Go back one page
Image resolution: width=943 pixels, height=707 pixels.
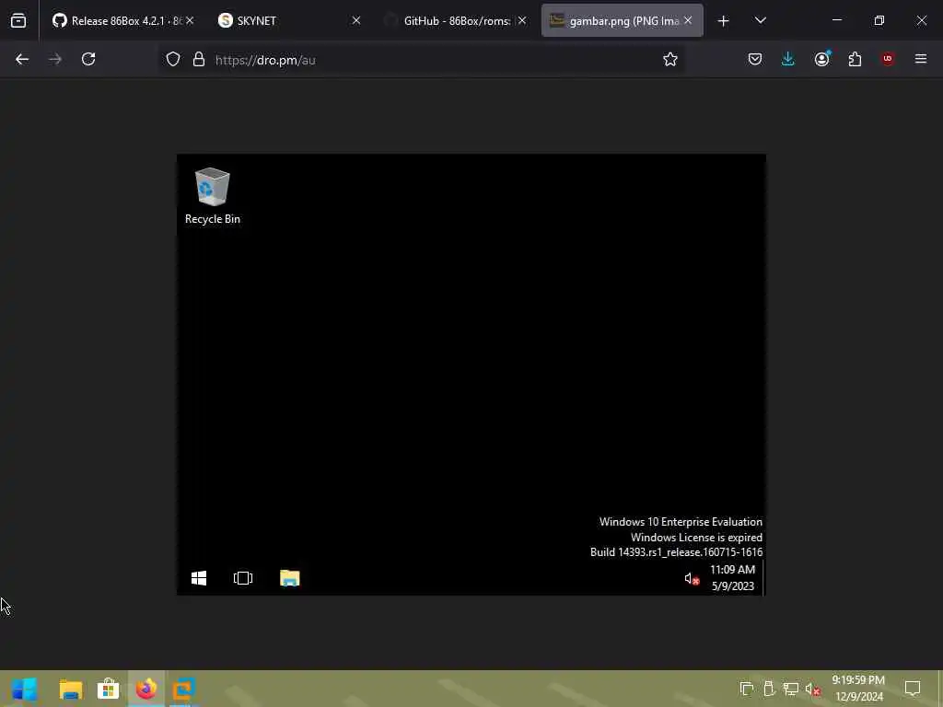[22, 59]
